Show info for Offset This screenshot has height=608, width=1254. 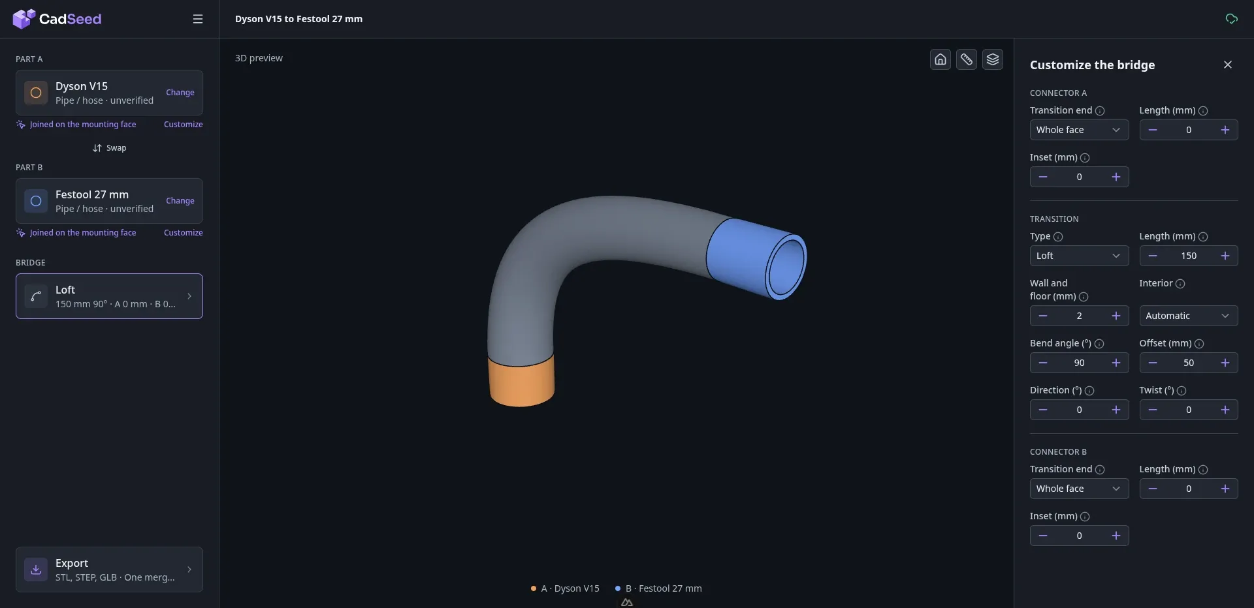coord(1199,344)
